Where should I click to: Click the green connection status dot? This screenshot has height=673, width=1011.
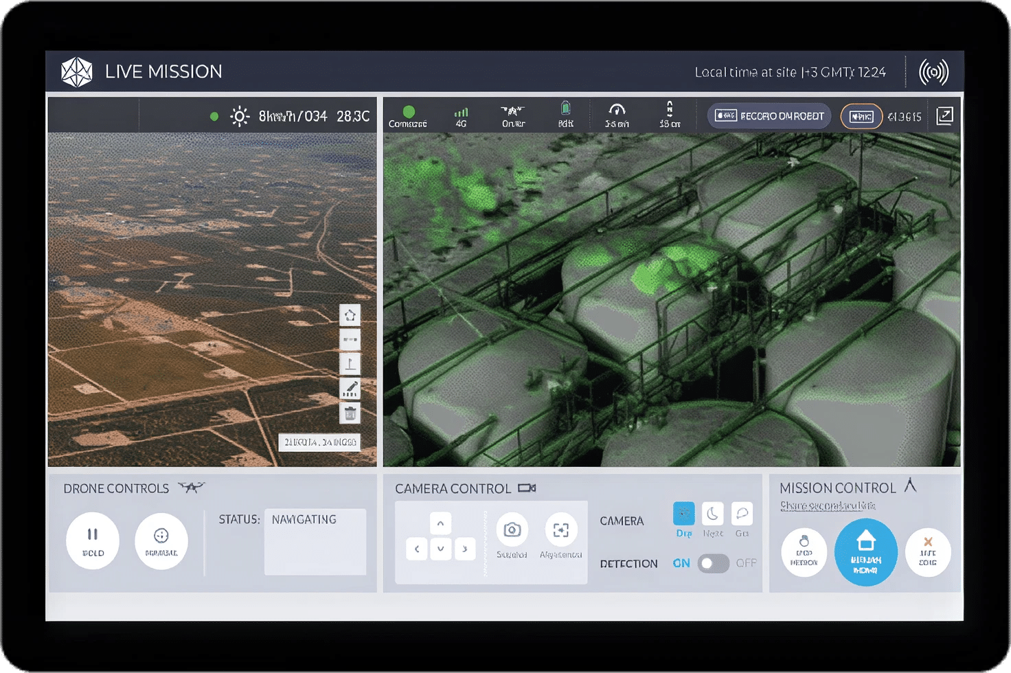[x=409, y=111]
